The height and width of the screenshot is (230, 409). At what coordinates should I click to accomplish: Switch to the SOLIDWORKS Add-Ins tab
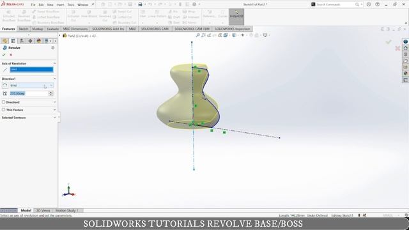(x=108, y=29)
